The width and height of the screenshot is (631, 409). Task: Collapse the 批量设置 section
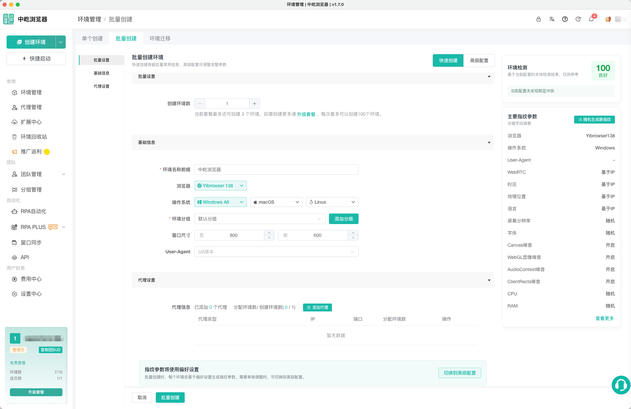[489, 77]
